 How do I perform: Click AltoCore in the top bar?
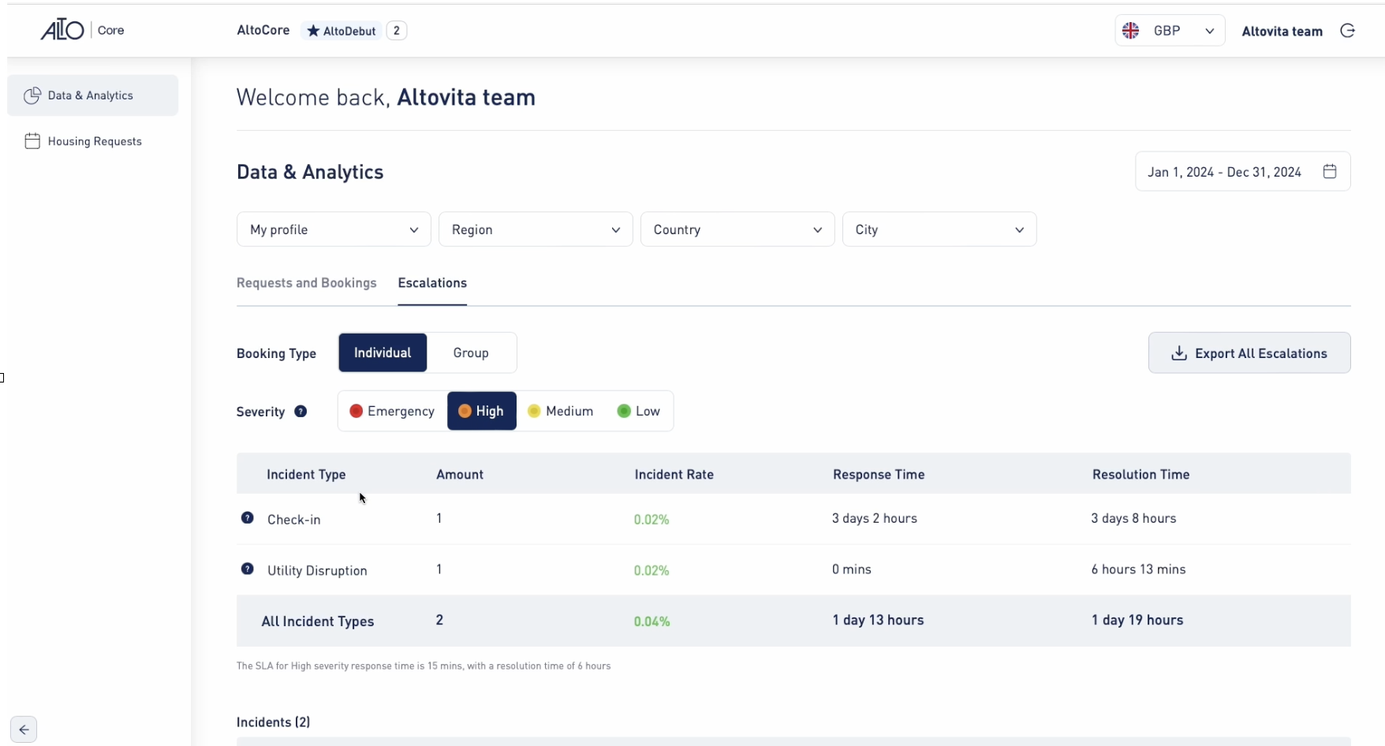click(263, 30)
